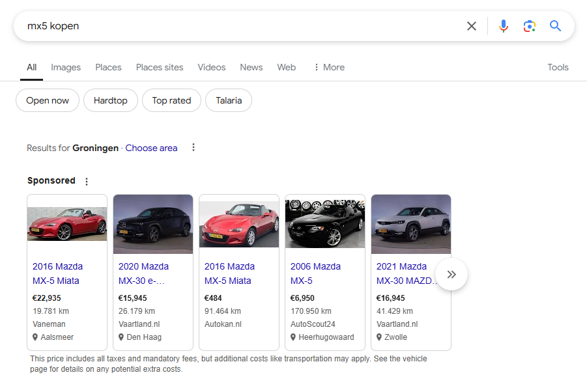Open Google Lens image search
Viewport: 587px width, 377px height.
pos(529,26)
